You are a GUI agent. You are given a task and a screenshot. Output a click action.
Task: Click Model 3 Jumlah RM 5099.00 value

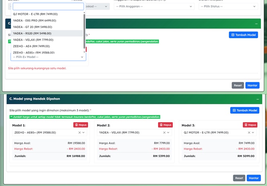coord(246,156)
